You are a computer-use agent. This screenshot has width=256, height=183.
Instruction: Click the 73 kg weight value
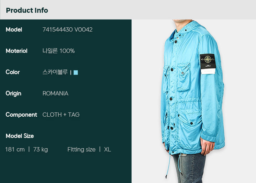click(41, 149)
